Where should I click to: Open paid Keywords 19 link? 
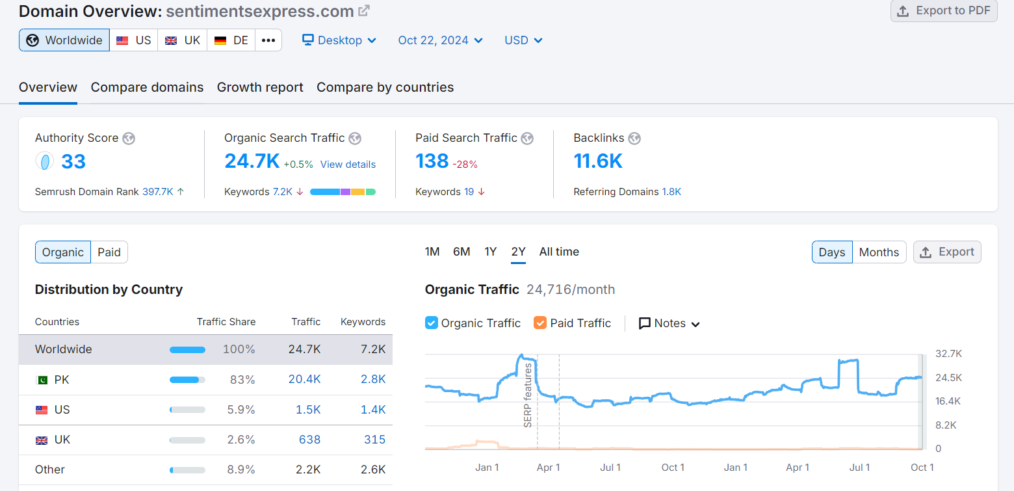click(x=469, y=192)
